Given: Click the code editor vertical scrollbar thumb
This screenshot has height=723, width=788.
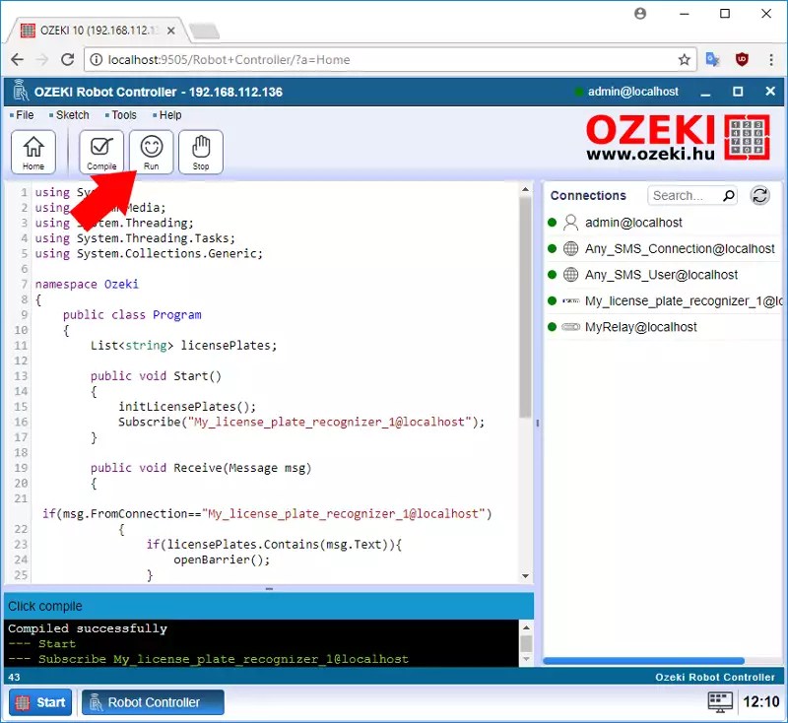Looking at the screenshot, I should [x=525, y=306].
